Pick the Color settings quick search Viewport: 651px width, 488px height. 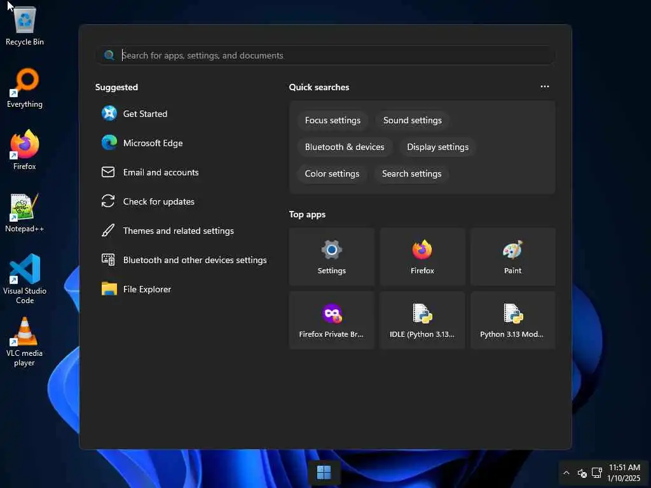[332, 174]
